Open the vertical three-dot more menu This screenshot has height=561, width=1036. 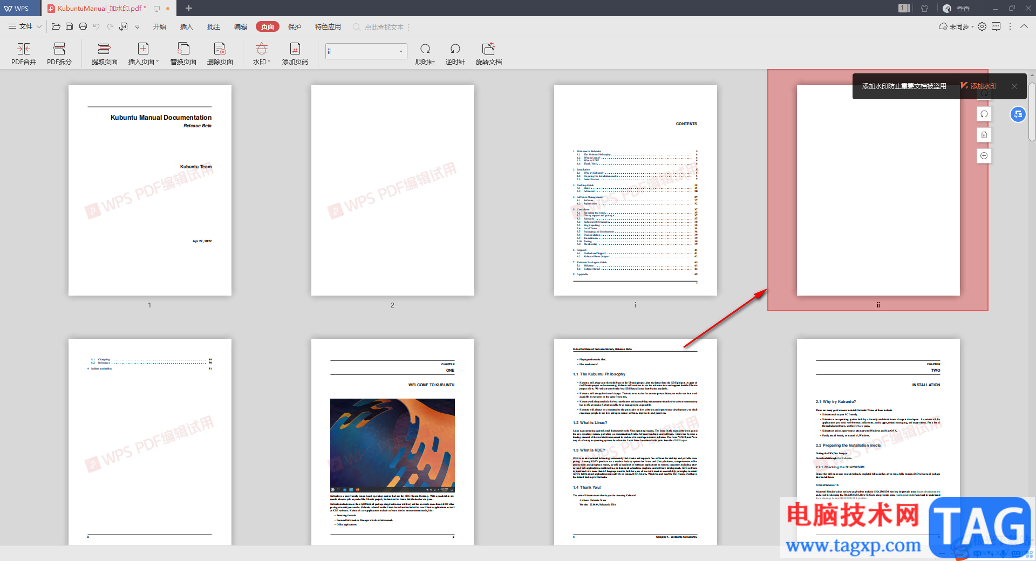click(x=1010, y=26)
